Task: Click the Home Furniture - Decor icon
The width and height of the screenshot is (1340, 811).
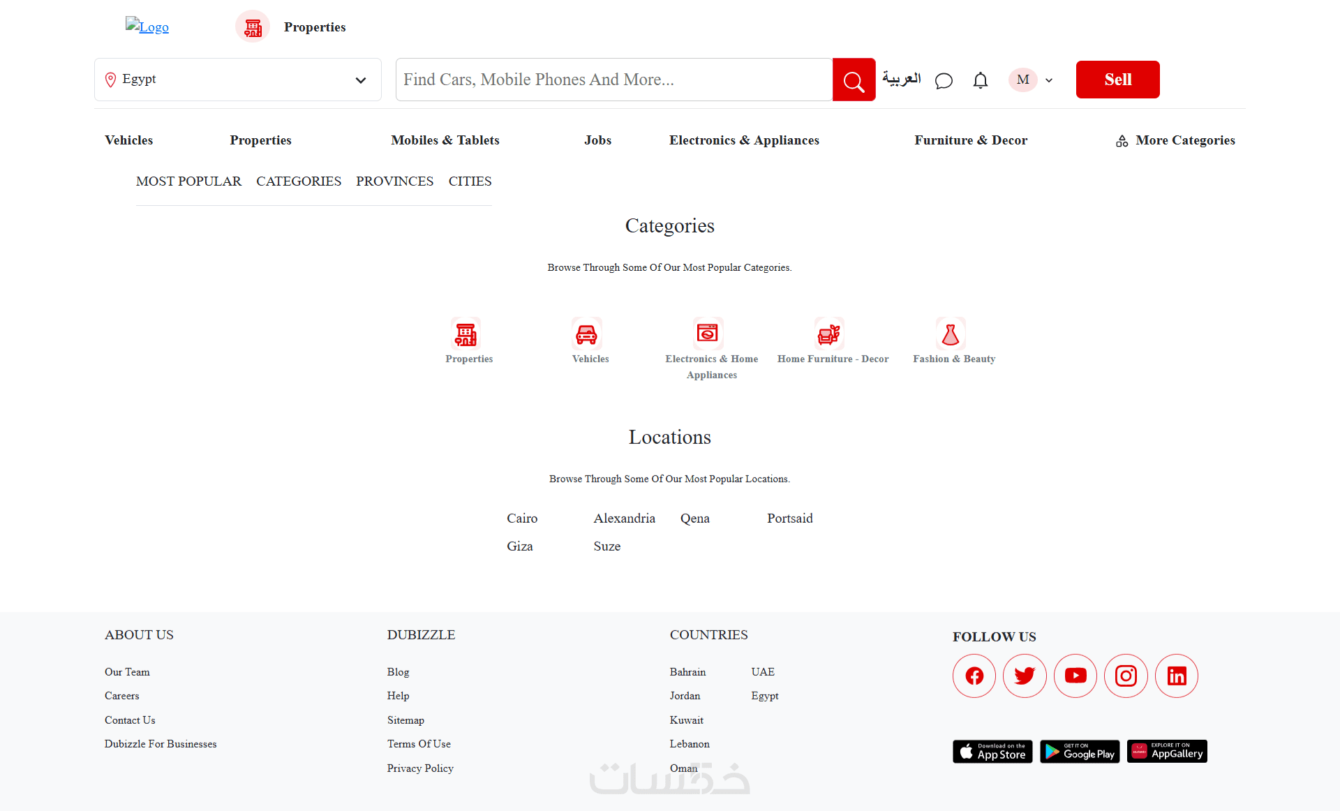Action: tap(828, 334)
